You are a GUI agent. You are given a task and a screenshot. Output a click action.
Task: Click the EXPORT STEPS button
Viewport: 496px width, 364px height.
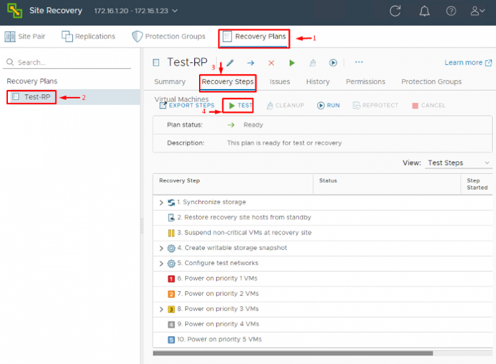pyautogui.click(x=187, y=106)
